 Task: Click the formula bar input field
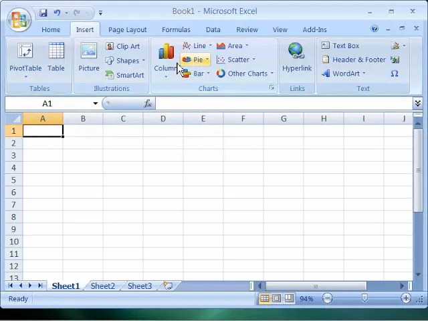tap(284, 104)
